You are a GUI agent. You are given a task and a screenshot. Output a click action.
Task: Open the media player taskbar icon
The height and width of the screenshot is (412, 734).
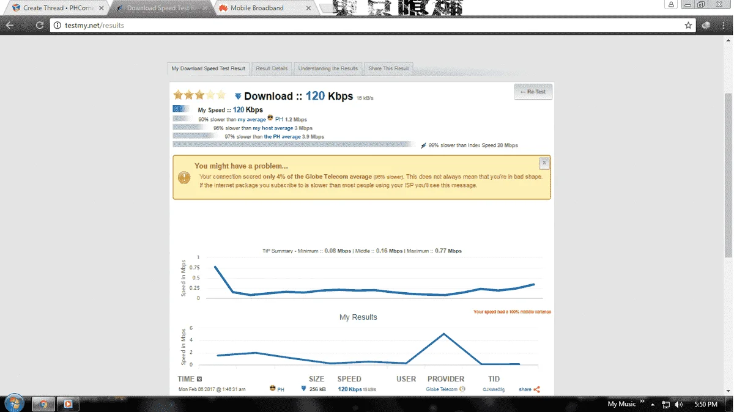pos(68,404)
